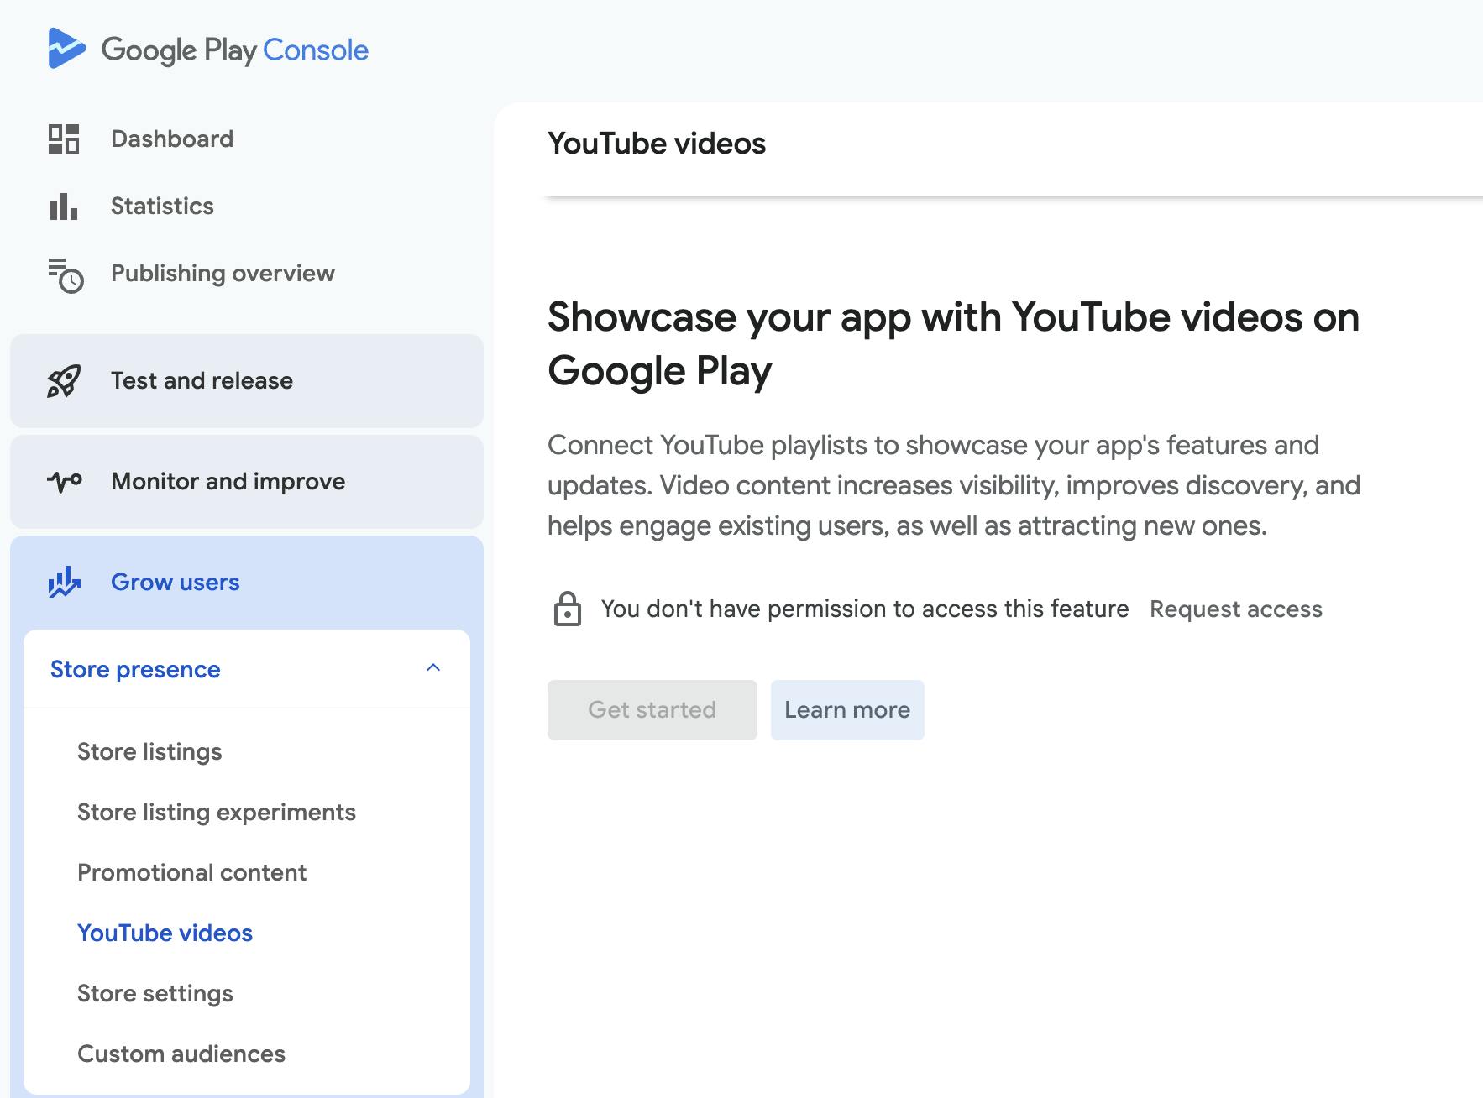
Task: Click the Google Play Console logo
Action: coord(209,50)
